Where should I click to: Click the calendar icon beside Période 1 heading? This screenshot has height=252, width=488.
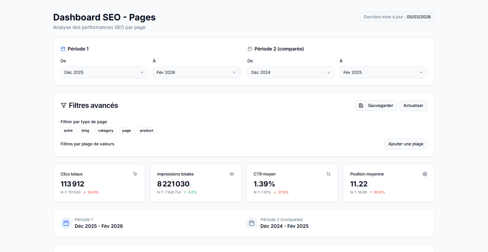tap(63, 49)
